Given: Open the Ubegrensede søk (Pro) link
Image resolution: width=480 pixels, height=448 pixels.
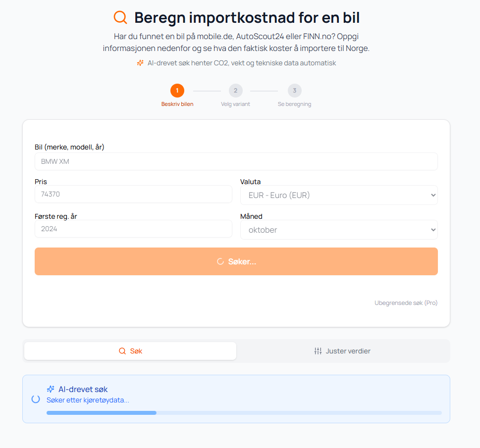Looking at the screenshot, I should tap(406, 303).
